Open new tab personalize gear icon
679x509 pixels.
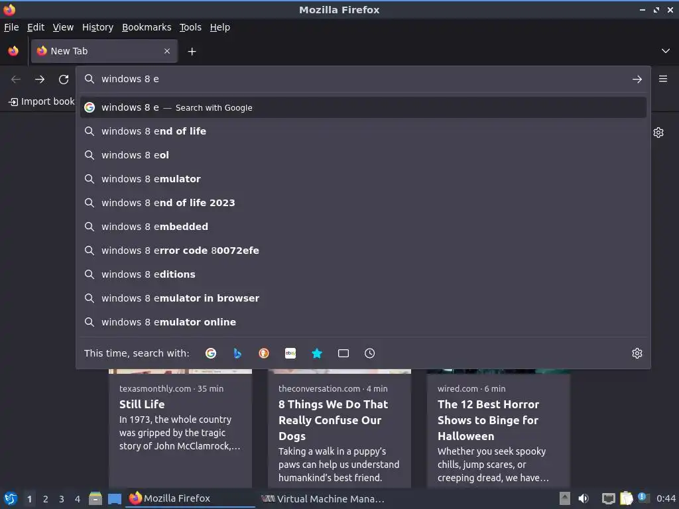pos(658,133)
